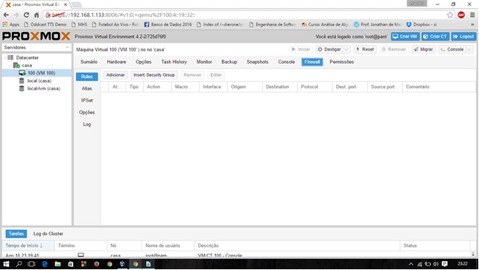Select IPSet firewall section
Screen dimensions: 479x270
86,100
